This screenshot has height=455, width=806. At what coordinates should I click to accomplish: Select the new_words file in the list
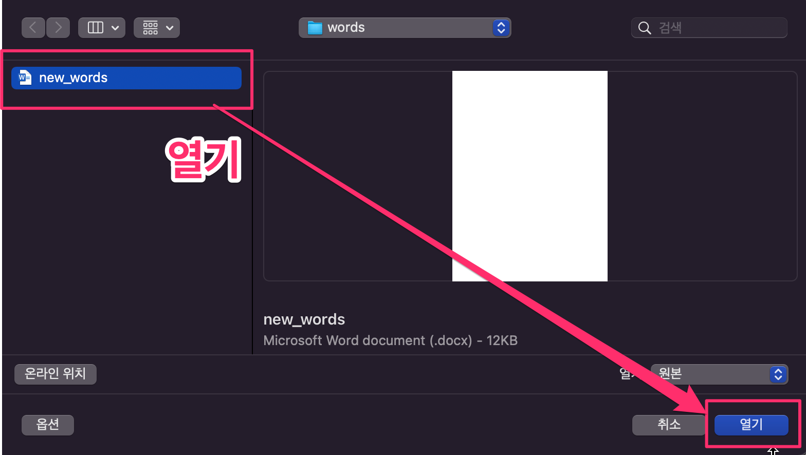126,78
